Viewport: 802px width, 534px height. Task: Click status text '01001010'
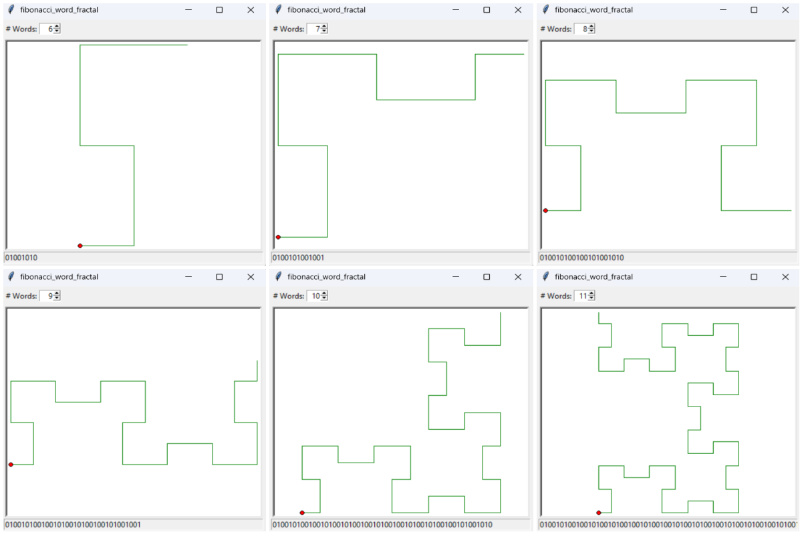[21, 258]
